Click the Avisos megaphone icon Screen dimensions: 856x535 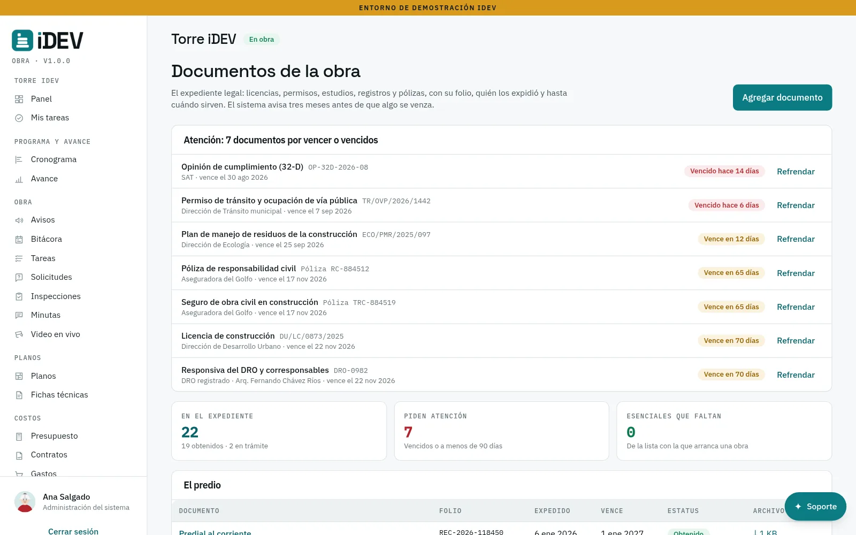19,220
